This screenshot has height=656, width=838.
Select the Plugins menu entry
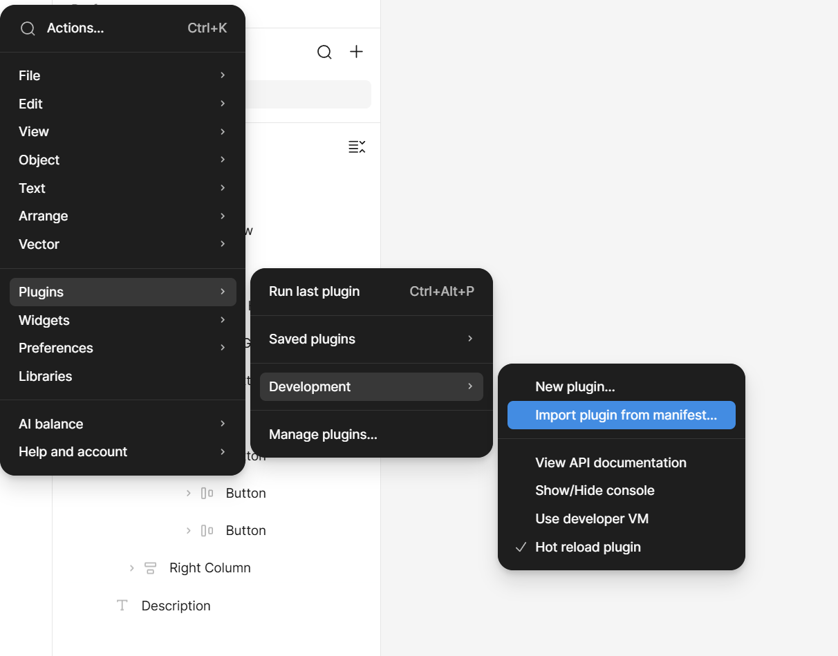(123, 292)
